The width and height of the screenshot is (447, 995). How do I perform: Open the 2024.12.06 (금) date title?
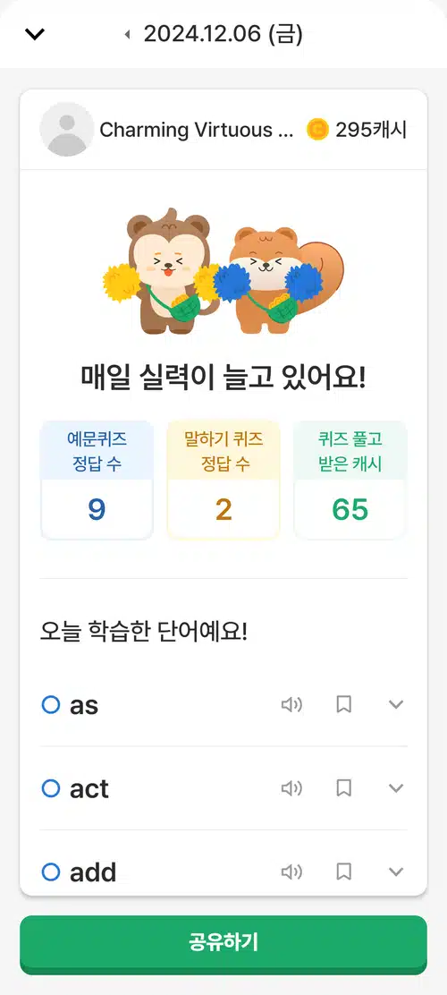coord(223,34)
